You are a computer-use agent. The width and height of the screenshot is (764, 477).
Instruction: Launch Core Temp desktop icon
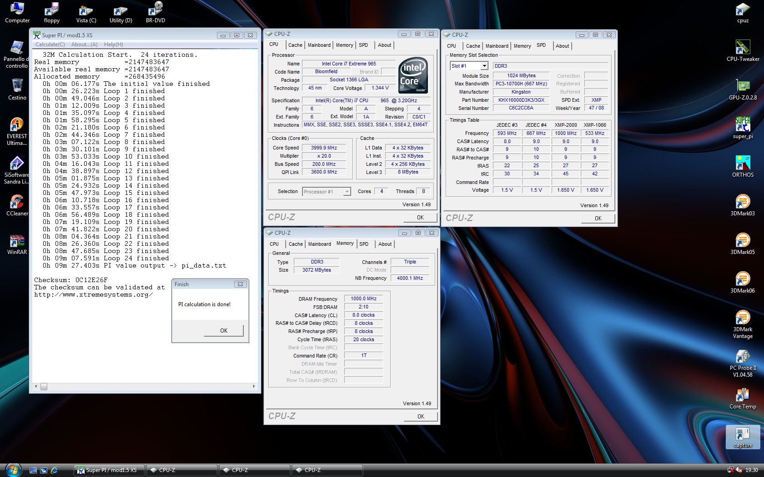743,398
